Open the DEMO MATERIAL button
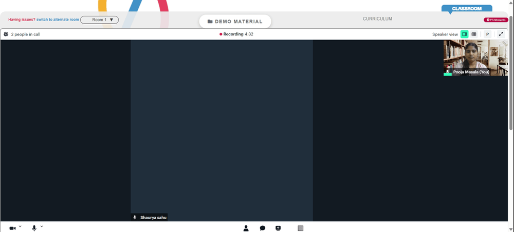This screenshot has height=232, width=514. tap(235, 22)
